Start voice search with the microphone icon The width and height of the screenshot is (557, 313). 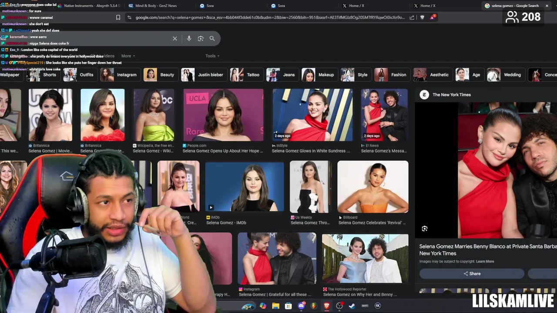pos(189,39)
